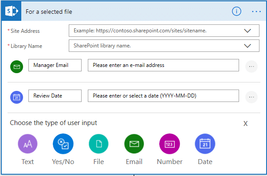Open options menu for Manager Email input
Image resolution: width=267 pixels, height=176 pixels.
[x=251, y=66]
